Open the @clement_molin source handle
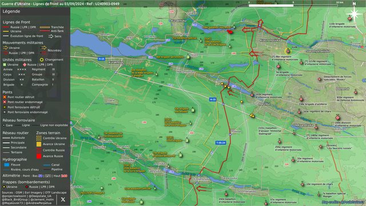Screen dimensions: 366x206 [x=42, y=200]
